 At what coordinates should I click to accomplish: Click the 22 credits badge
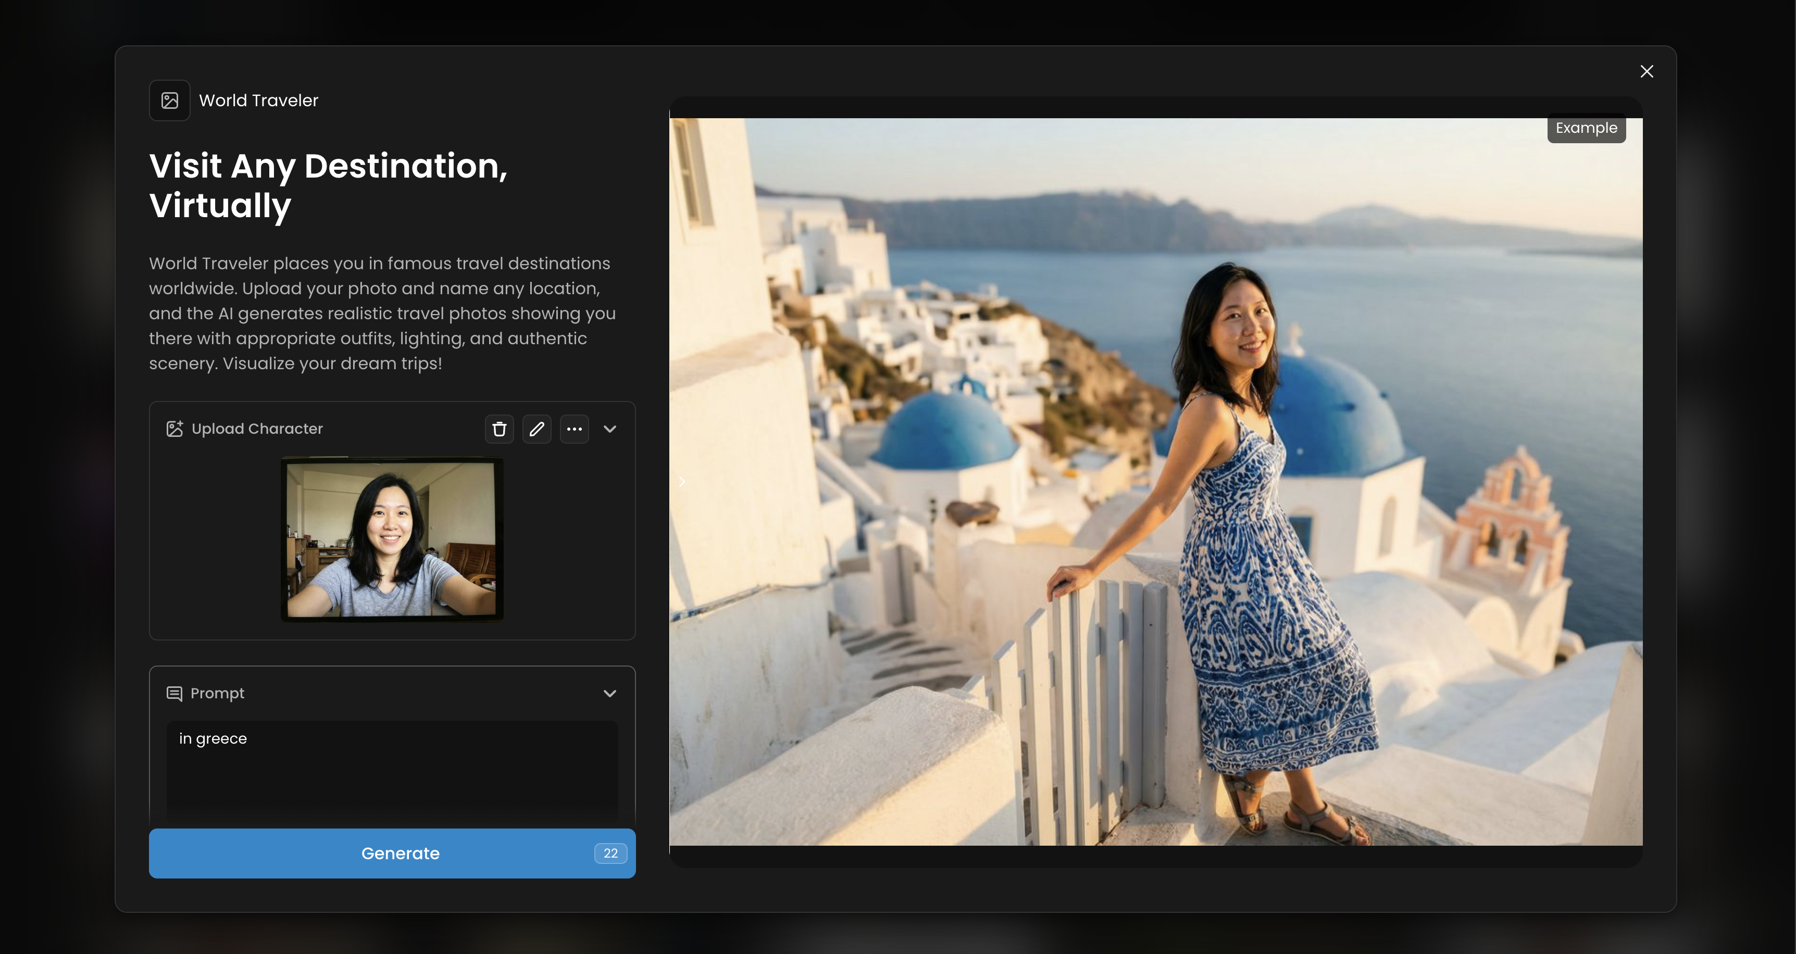tap(610, 853)
